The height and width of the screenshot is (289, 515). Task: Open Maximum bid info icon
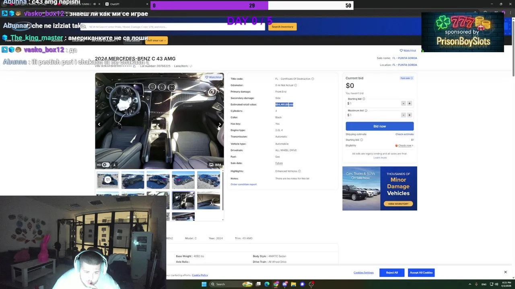[x=366, y=110]
